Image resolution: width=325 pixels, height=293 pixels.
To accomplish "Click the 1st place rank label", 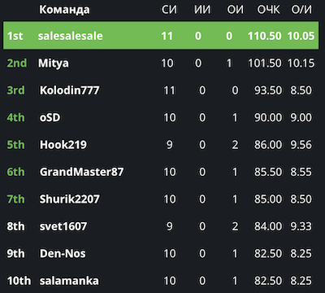I will 15,36.
